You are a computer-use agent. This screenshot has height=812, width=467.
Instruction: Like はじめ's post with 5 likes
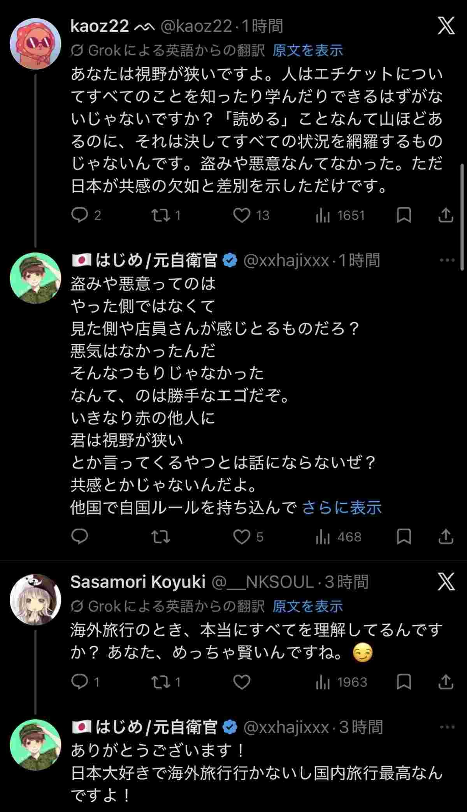tap(242, 537)
